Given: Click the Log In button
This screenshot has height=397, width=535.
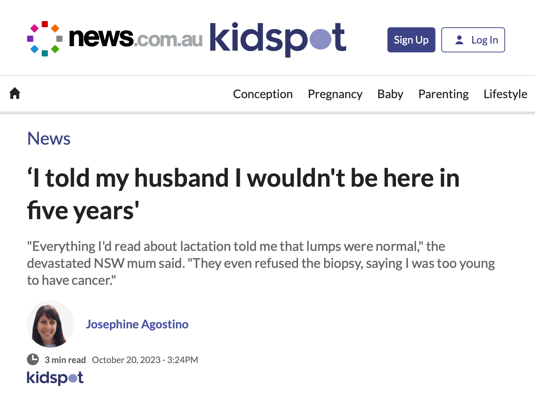Looking at the screenshot, I should (x=473, y=40).
